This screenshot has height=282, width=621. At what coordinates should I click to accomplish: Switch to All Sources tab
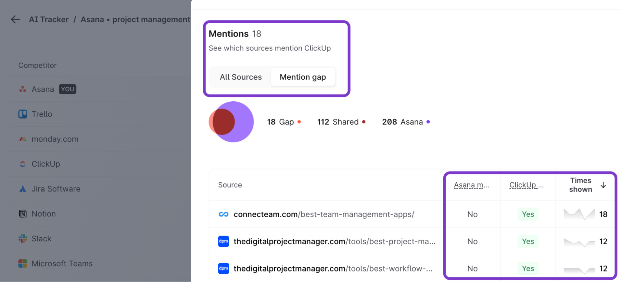point(241,77)
